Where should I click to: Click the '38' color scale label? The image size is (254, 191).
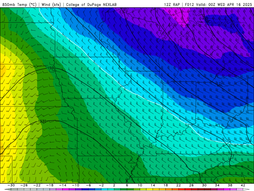pos(230,185)
